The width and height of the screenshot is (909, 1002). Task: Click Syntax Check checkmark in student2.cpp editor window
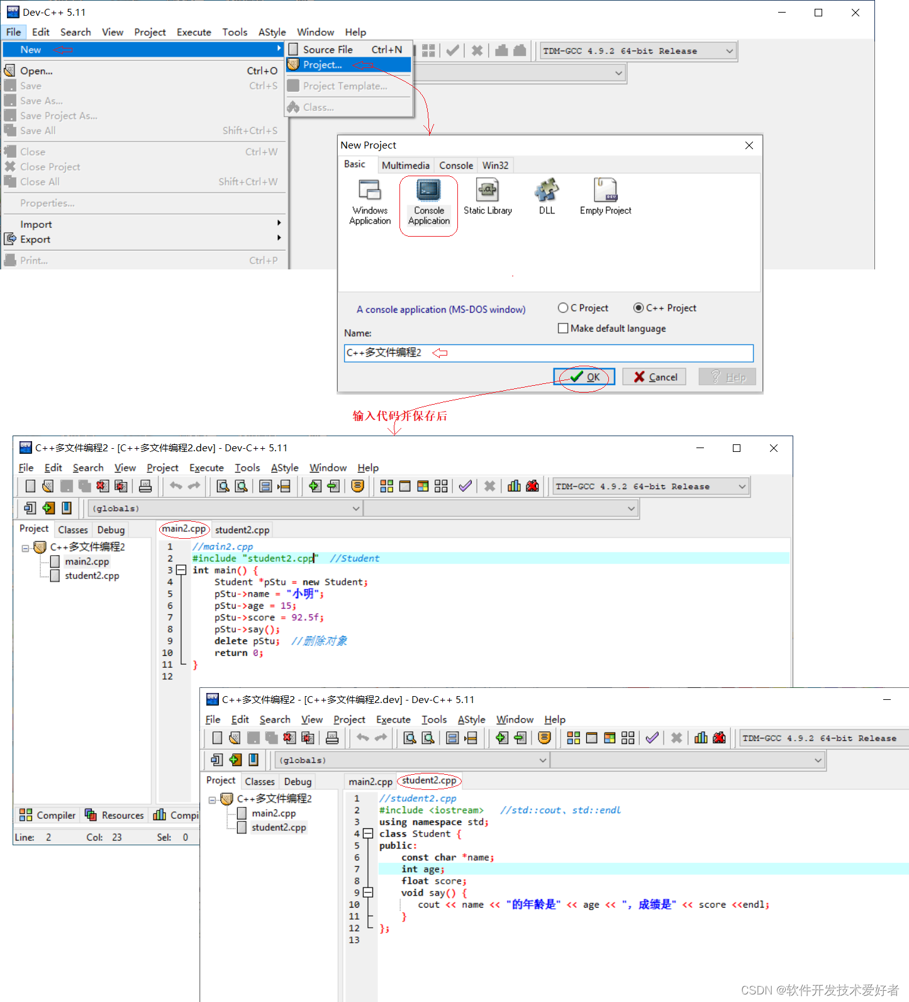pos(652,738)
